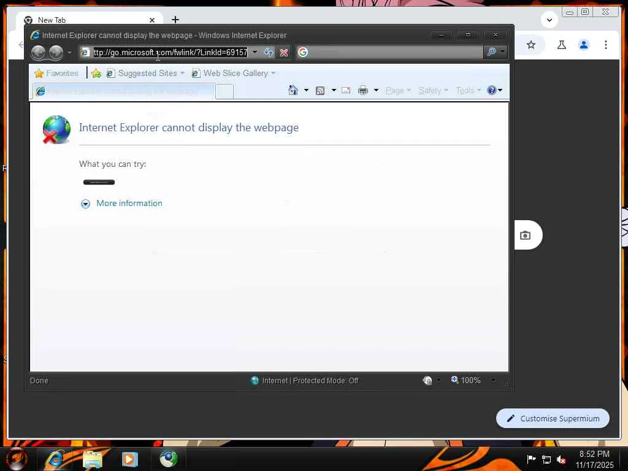Click the magnifier Search button
The height and width of the screenshot is (471, 628).
(x=491, y=52)
